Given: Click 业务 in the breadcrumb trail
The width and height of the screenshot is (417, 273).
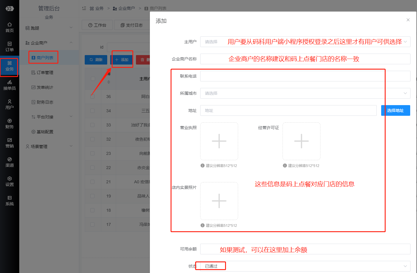Looking at the screenshot, I should [100, 8].
